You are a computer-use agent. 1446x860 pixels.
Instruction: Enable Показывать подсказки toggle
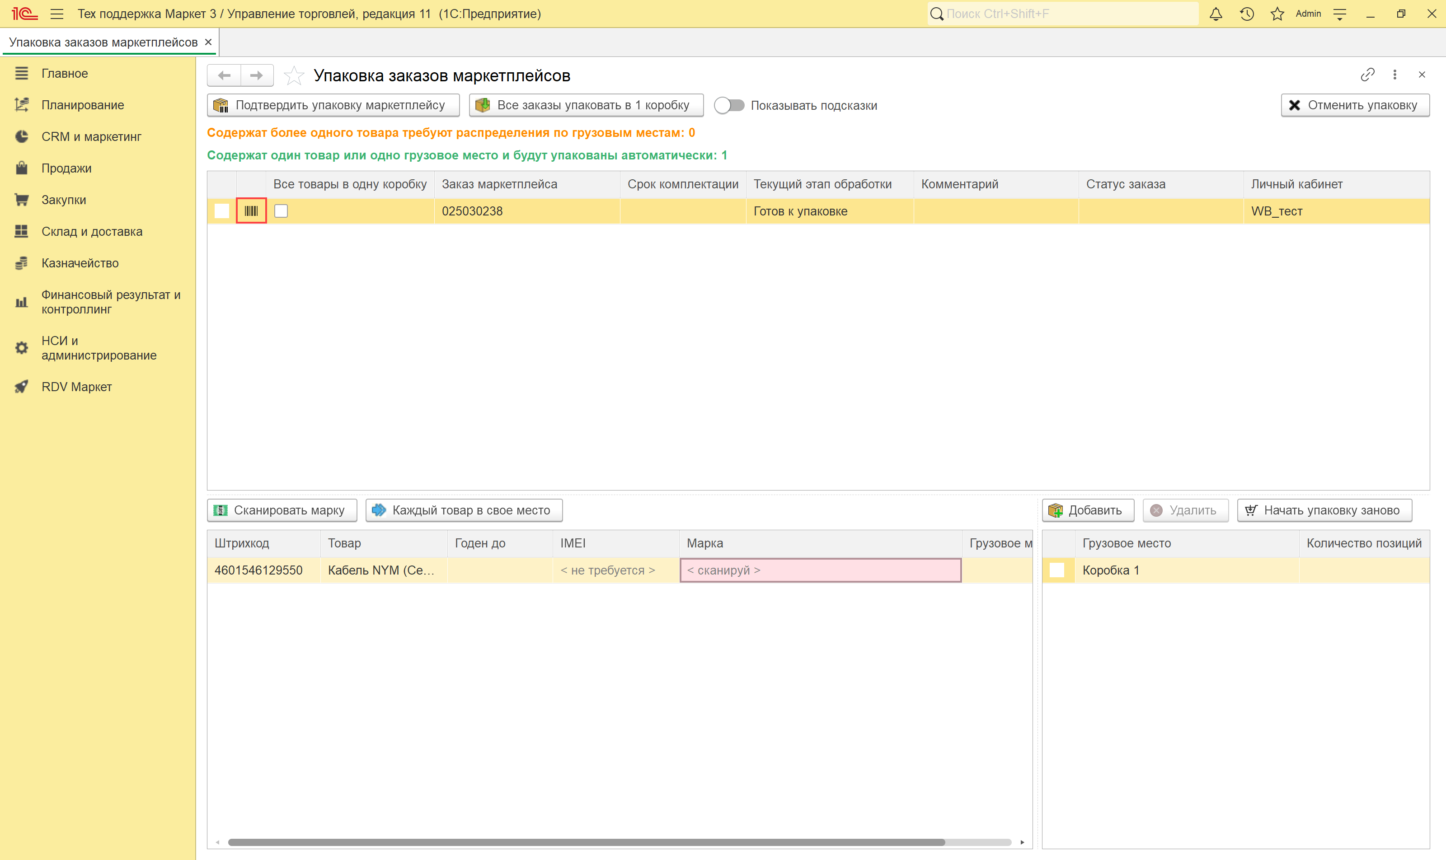pyautogui.click(x=729, y=106)
